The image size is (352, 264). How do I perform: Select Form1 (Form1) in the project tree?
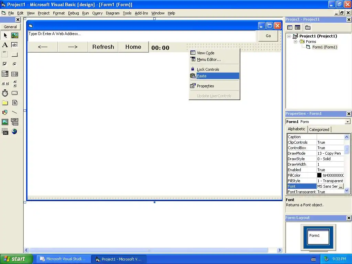(324, 47)
